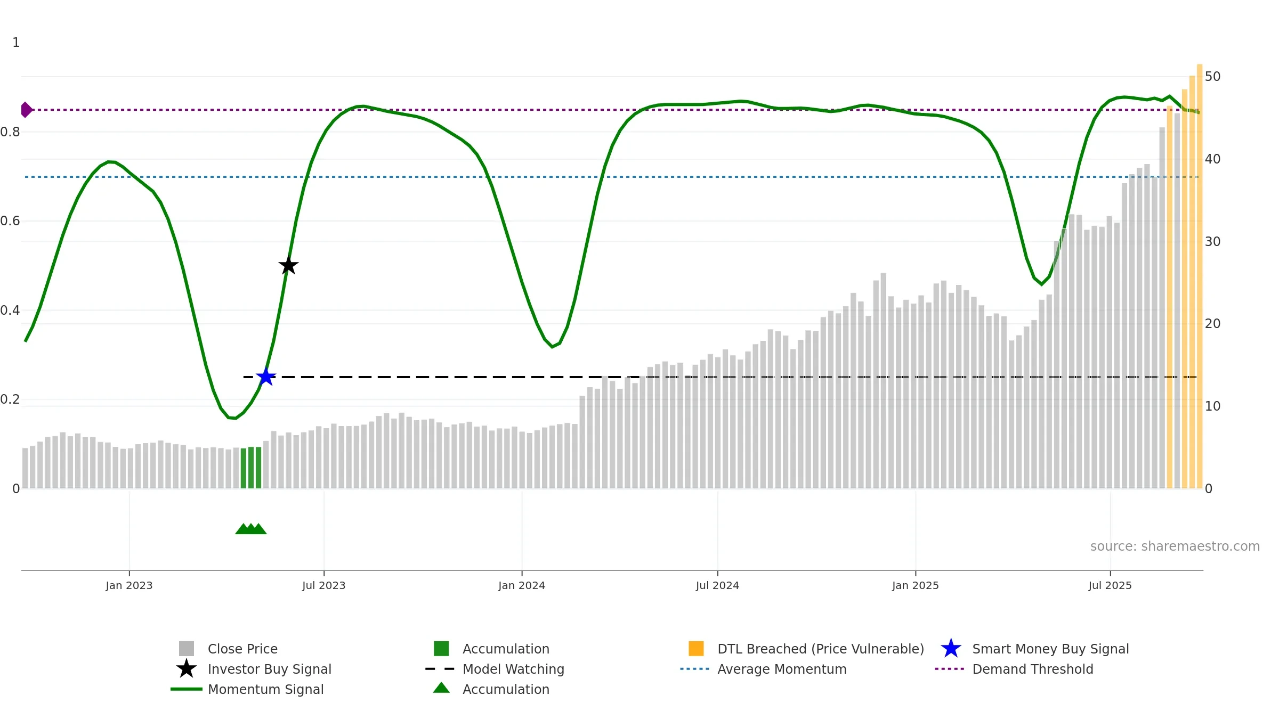Toggle Close Price legend entry
1279x719 pixels.
click(x=242, y=649)
